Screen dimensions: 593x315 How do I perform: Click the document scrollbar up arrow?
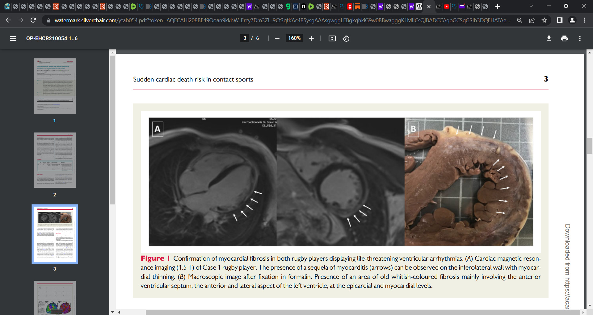tap(590, 52)
